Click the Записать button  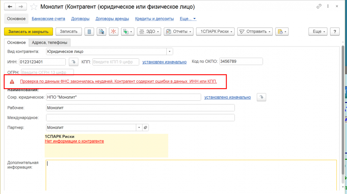click(x=68, y=32)
